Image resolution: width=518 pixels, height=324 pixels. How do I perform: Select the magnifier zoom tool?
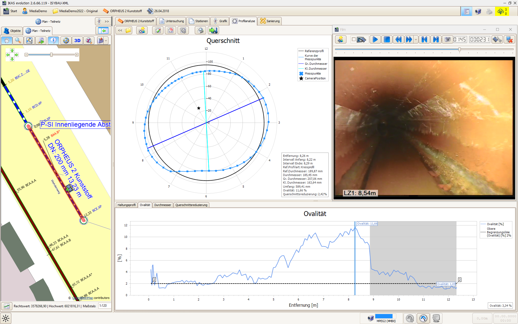[x=18, y=40]
